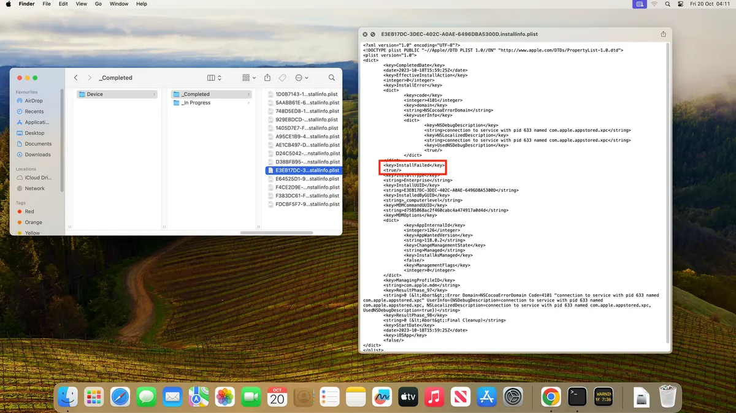The width and height of the screenshot is (736, 413).
Task: Click the Edit Tags icon in Finder
Action: 283,78
